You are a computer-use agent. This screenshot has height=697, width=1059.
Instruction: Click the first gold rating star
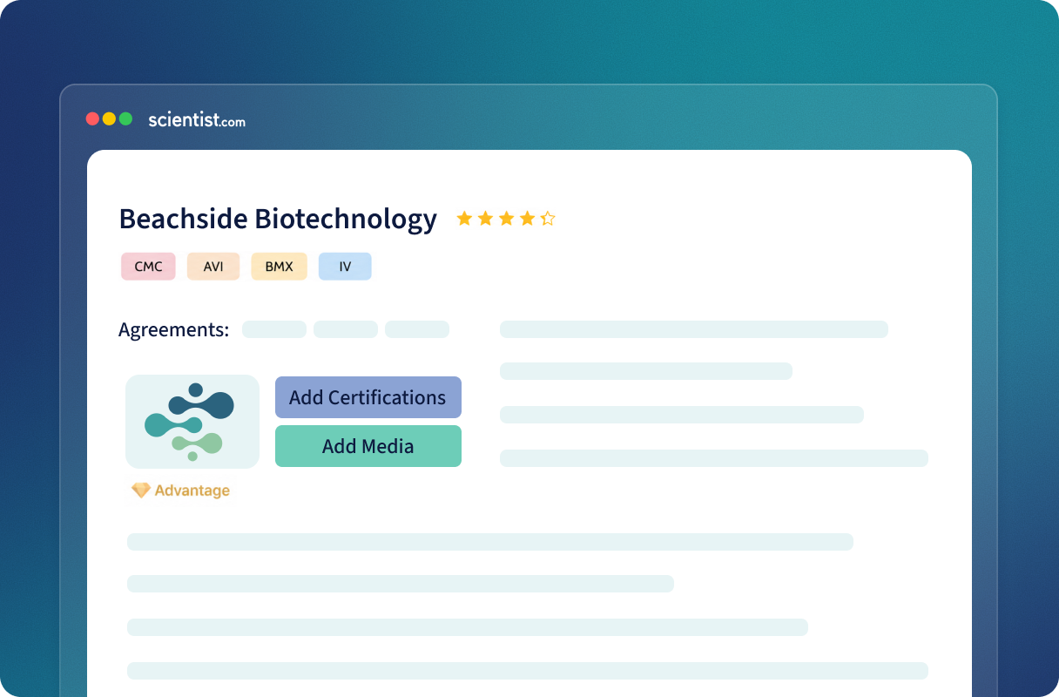coord(464,219)
